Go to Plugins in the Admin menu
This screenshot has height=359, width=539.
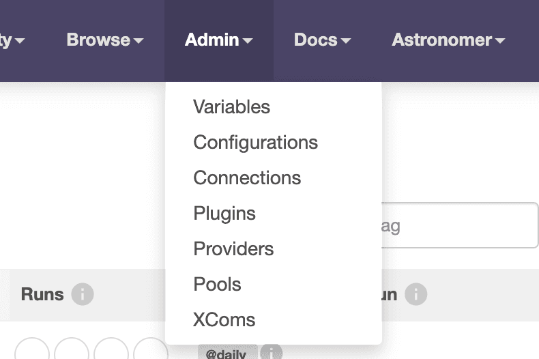point(224,214)
